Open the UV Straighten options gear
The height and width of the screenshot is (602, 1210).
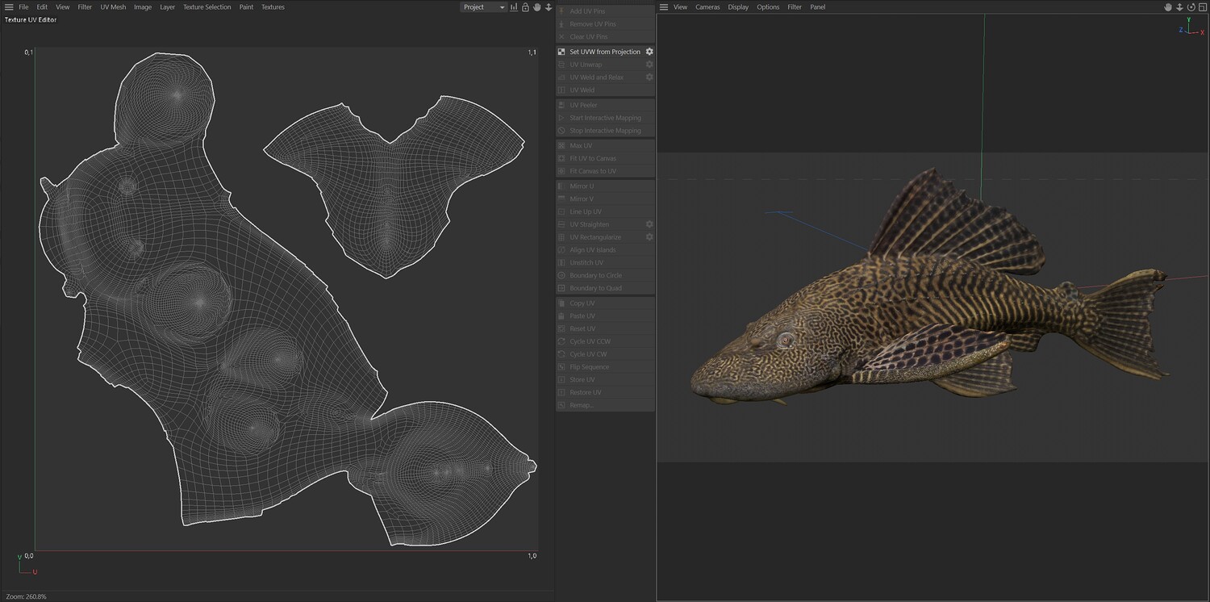point(649,224)
